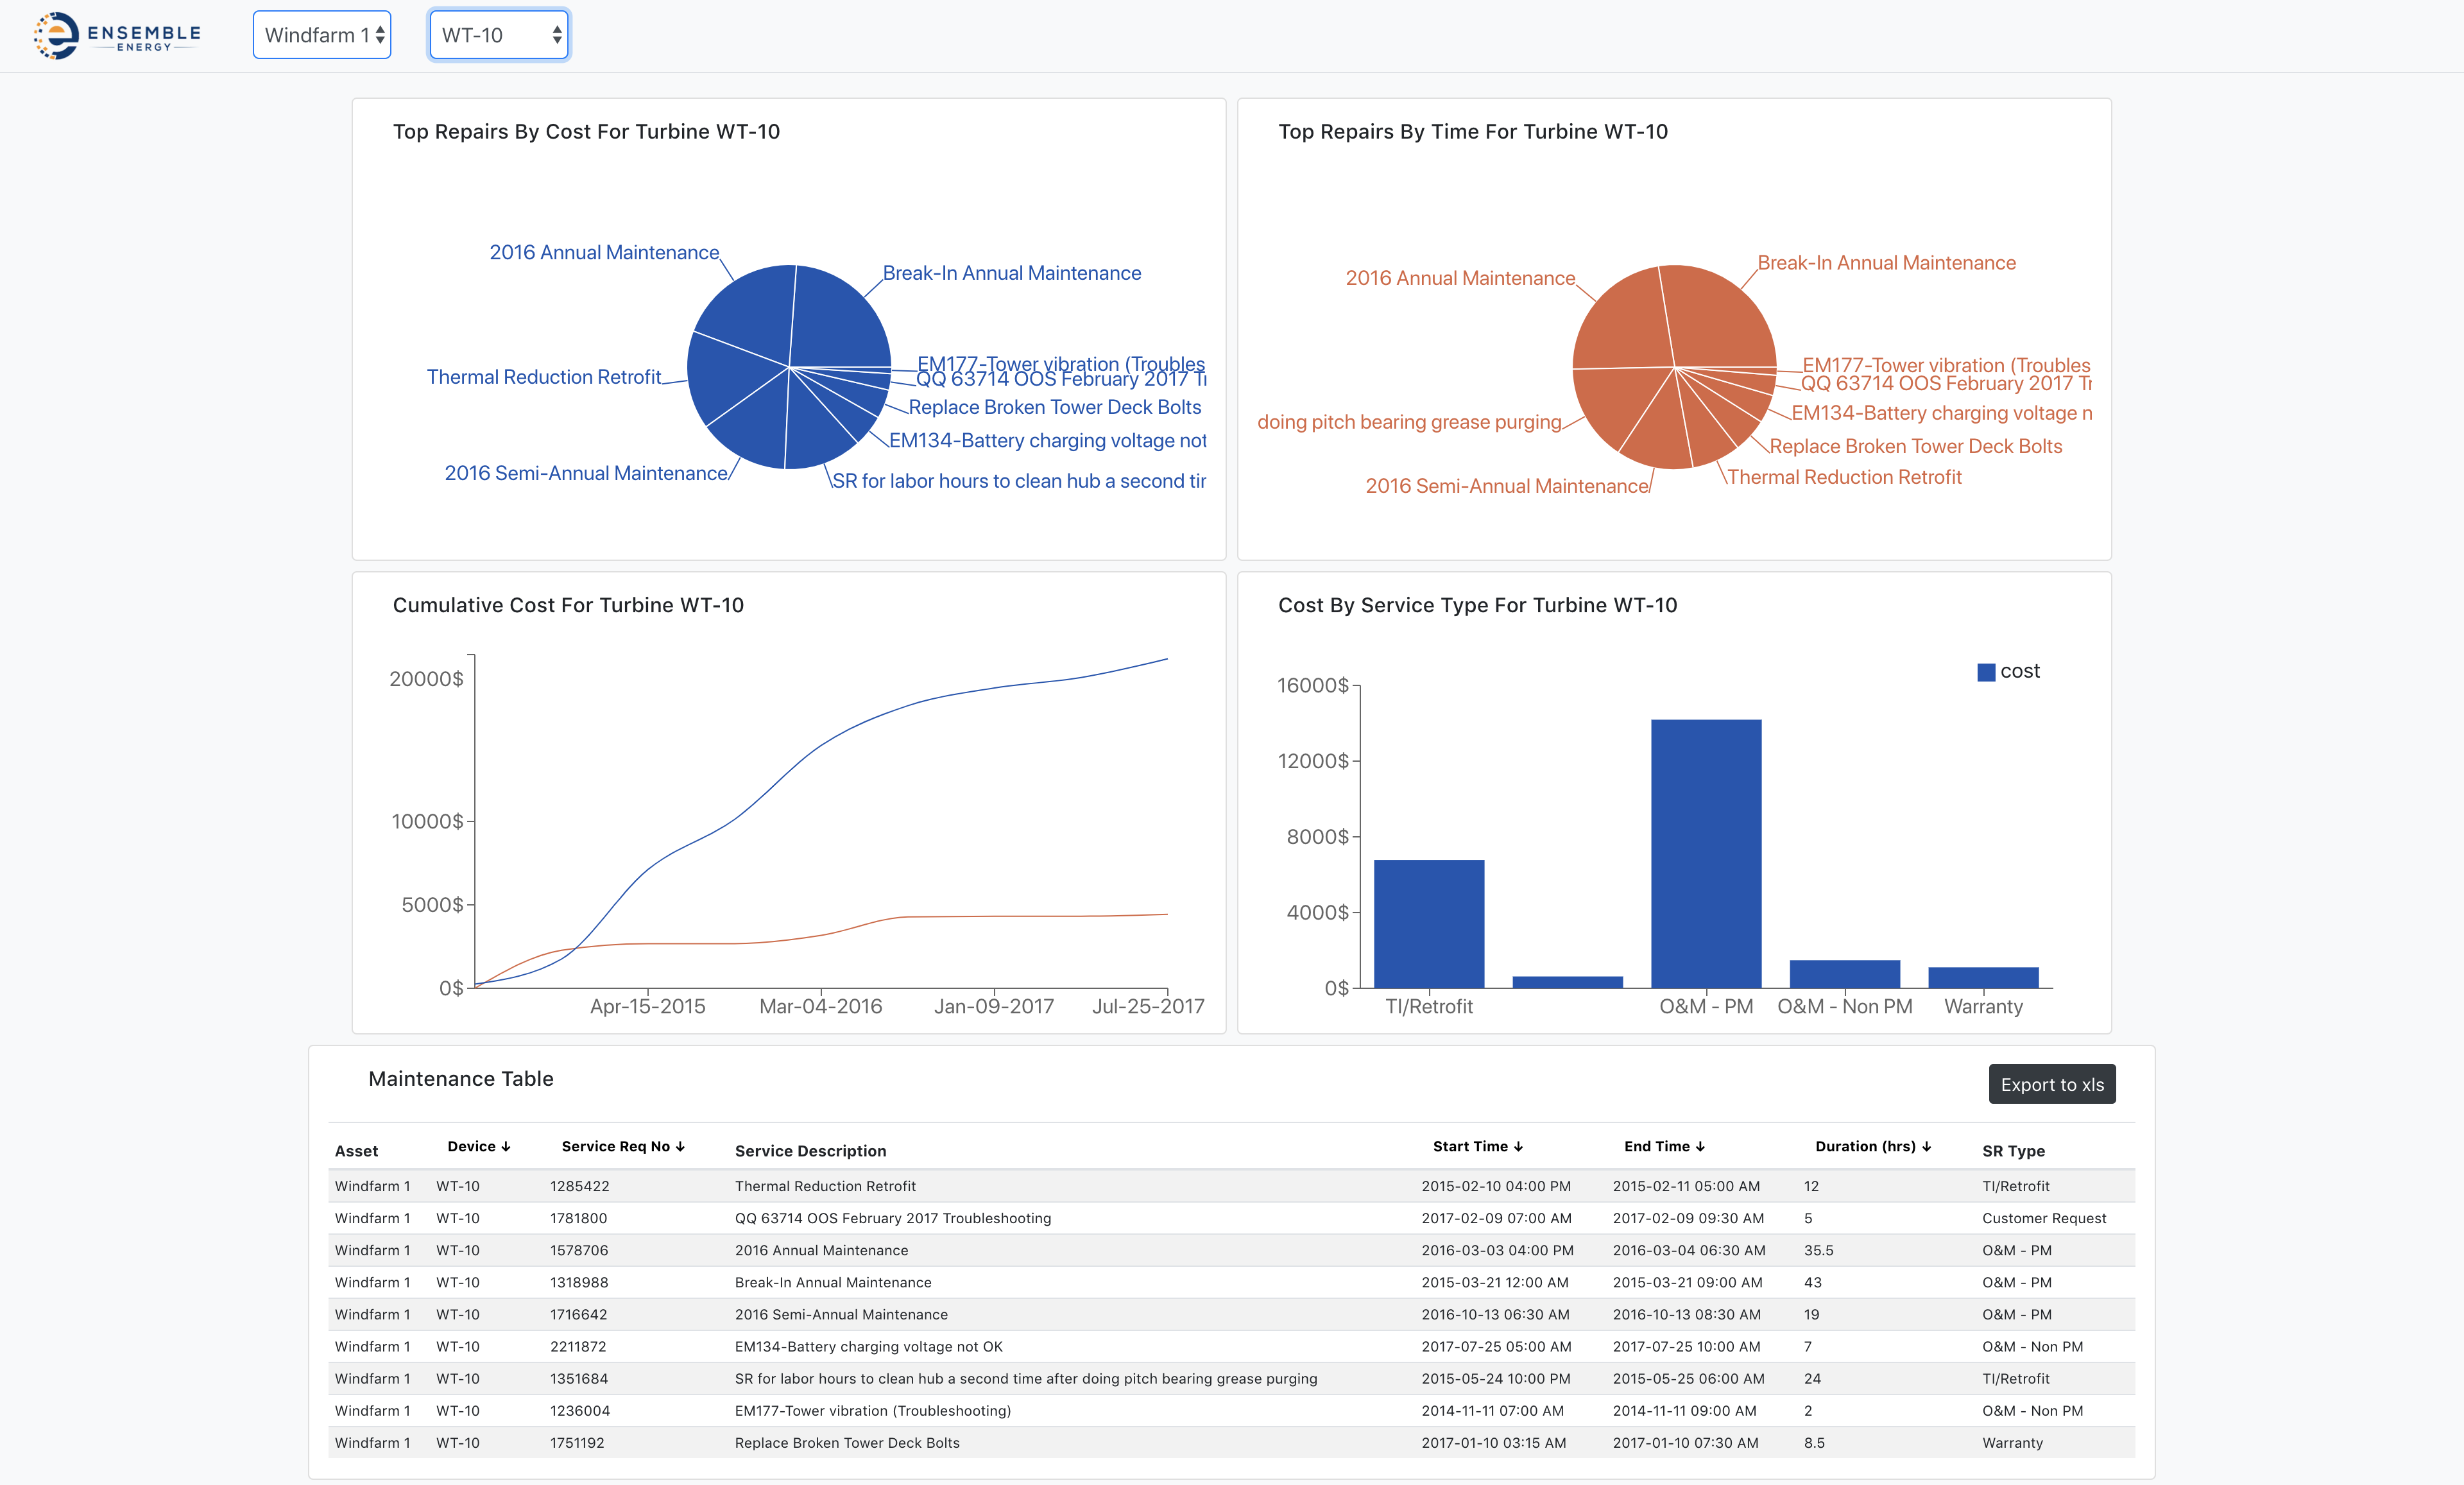Click the 'Cumulative Cost For Turbine WT-10' title
Viewport: 2464px width, 1485px height.
coord(568,605)
